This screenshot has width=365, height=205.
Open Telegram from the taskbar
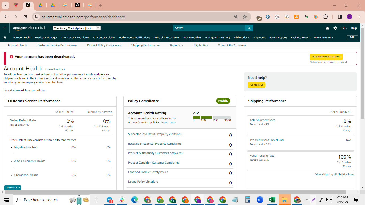[110, 200]
